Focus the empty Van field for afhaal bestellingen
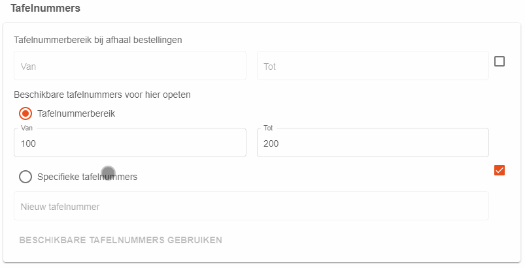Viewport: 525px width, 268px height. (x=129, y=66)
